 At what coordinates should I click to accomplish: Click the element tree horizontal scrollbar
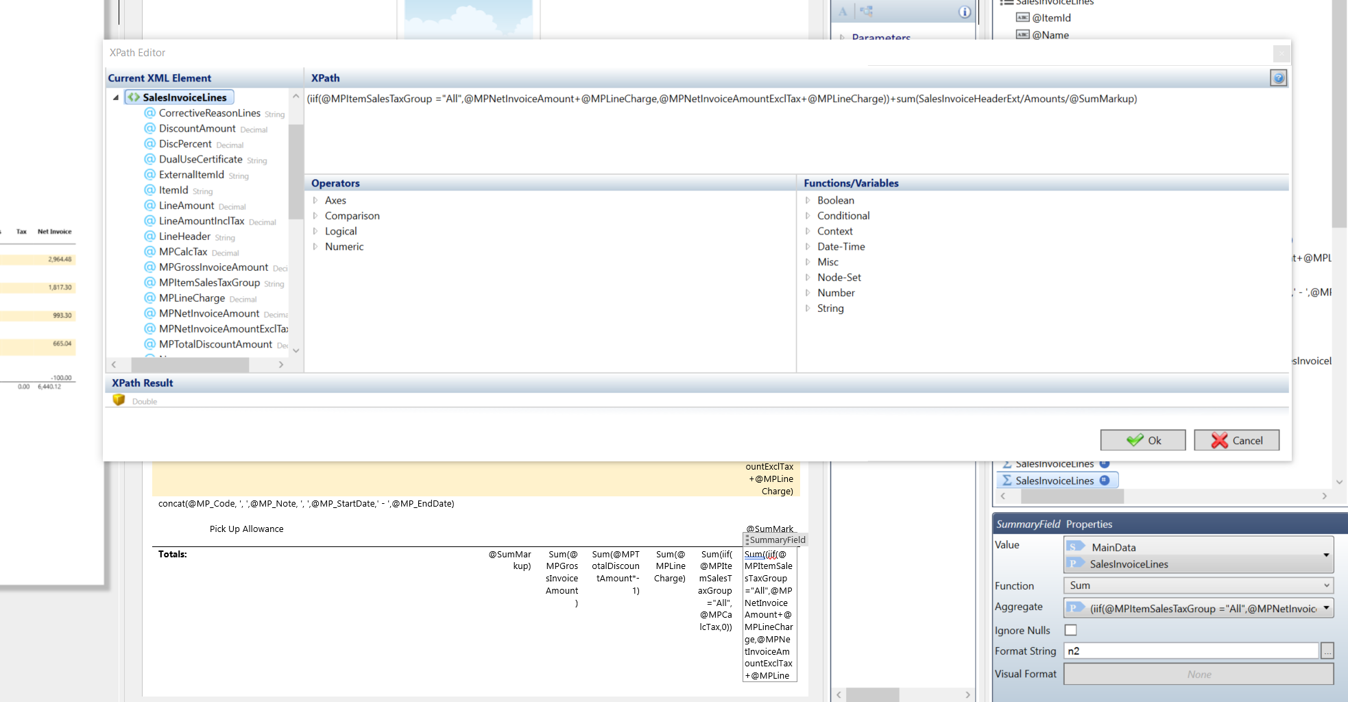[190, 365]
